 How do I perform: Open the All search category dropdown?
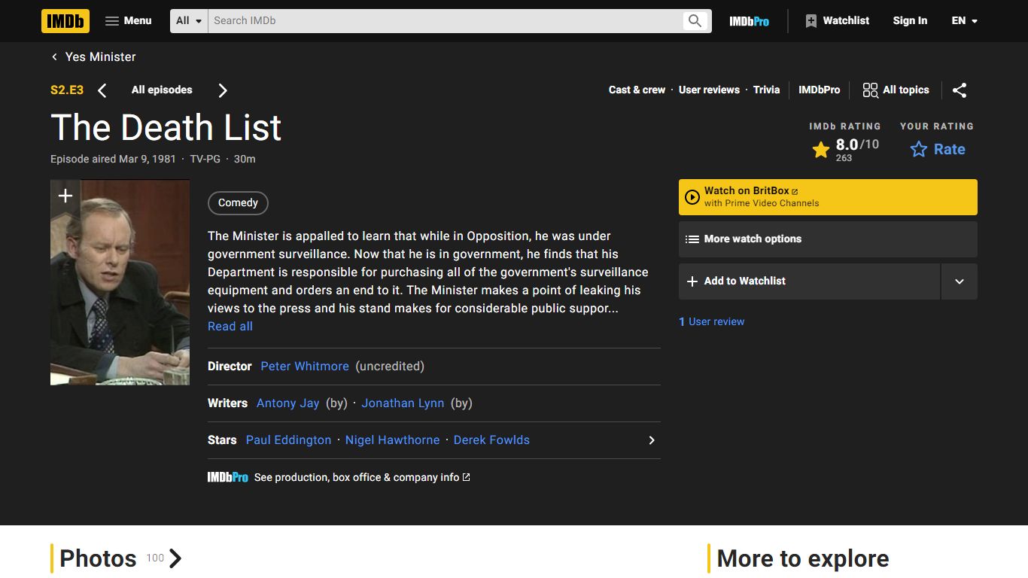(189, 21)
